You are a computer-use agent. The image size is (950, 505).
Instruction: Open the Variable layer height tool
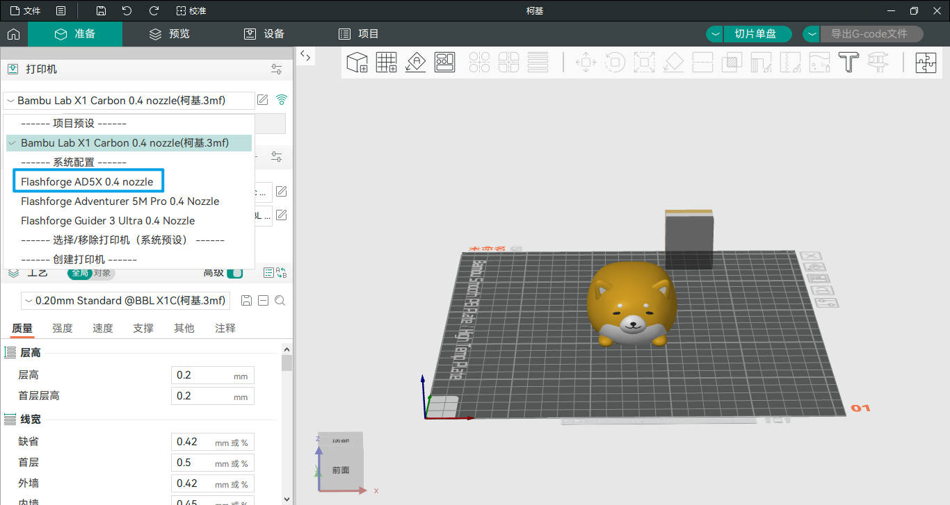[x=538, y=63]
